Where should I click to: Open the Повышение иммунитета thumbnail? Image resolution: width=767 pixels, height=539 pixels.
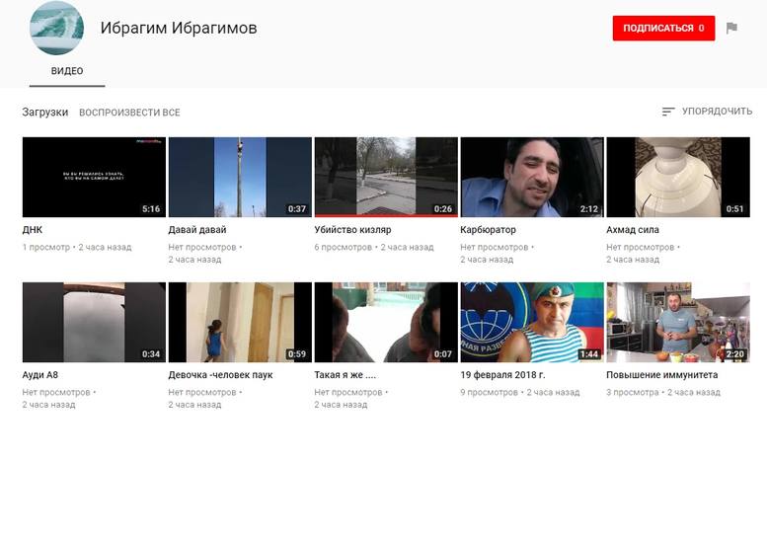[x=678, y=323]
